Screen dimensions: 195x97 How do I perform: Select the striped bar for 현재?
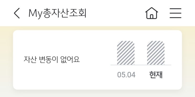click(156, 53)
